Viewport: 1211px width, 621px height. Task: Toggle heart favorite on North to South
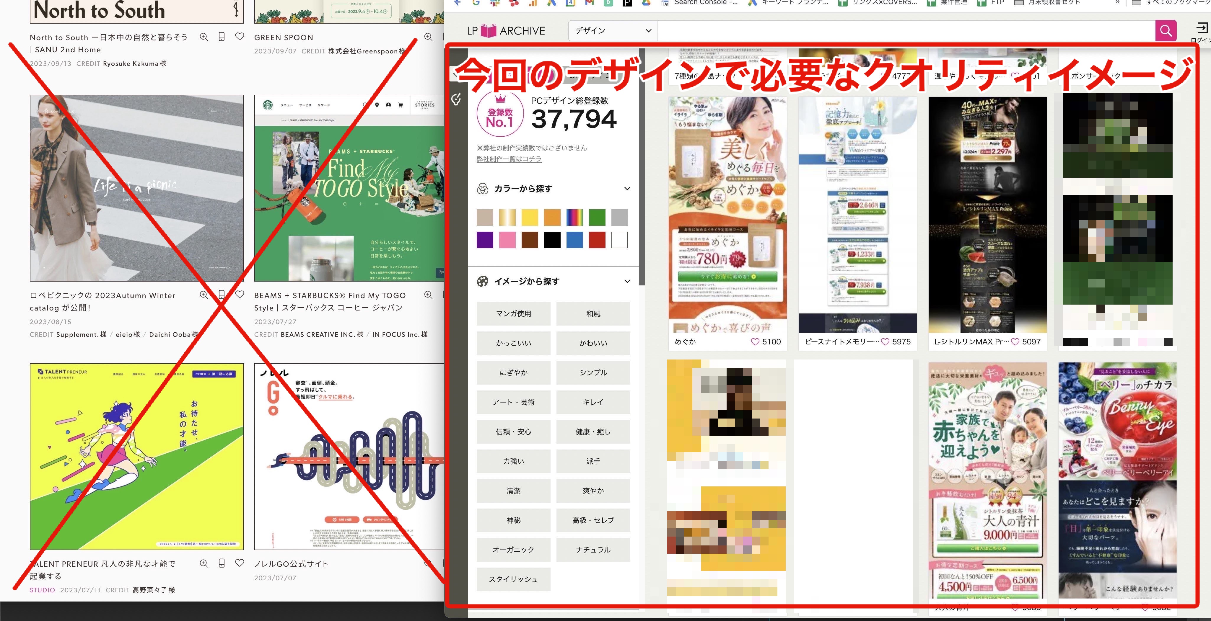(x=240, y=37)
